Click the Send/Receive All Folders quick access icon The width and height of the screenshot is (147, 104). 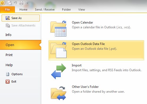coord(10,3)
